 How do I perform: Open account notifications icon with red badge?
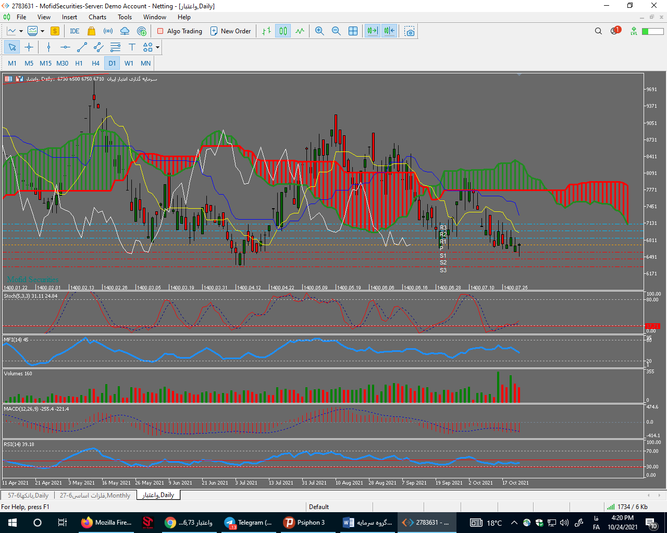tap(615, 31)
